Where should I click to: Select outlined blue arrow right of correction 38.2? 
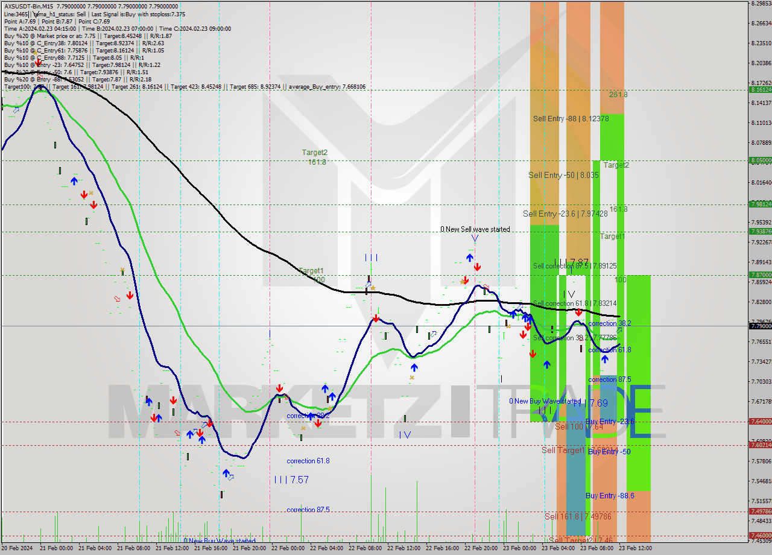pos(619,329)
